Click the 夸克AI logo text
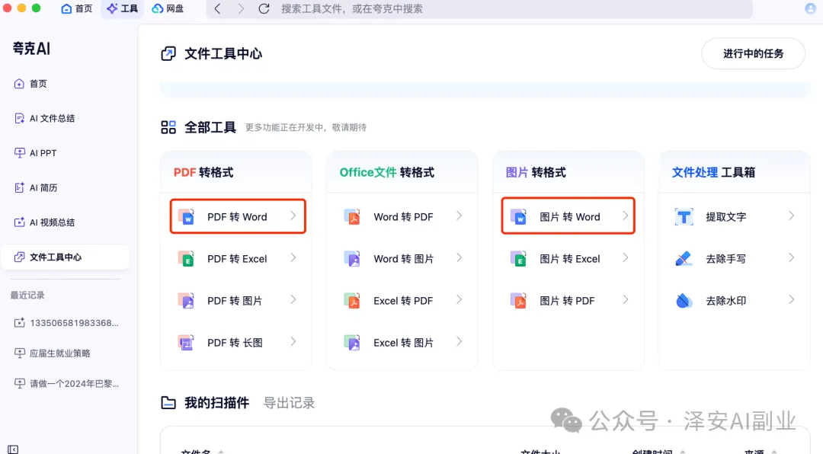Screen dimensions: 823x454 pos(31,48)
